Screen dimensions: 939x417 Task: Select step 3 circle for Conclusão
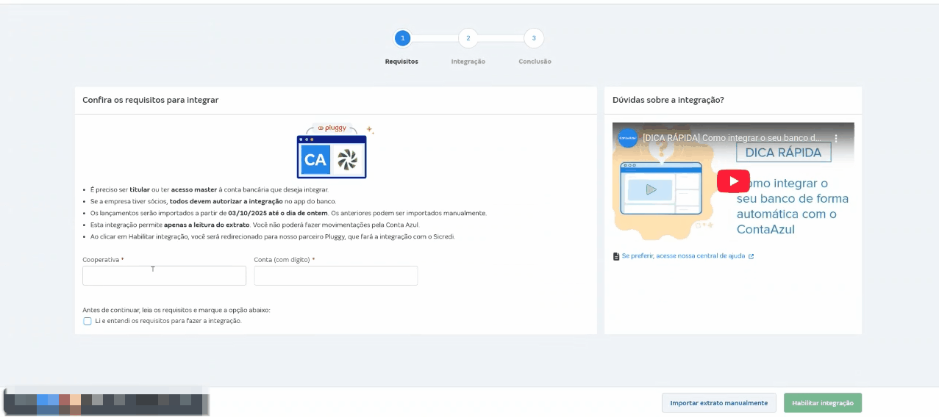(534, 38)
